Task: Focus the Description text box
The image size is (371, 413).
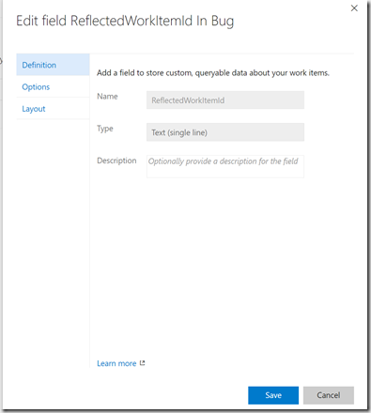Action: tap(225, 166)
